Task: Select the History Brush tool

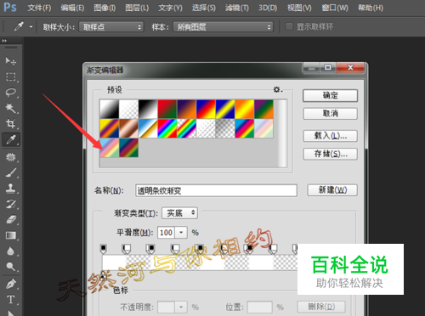Action: click(x=11, y=204)
